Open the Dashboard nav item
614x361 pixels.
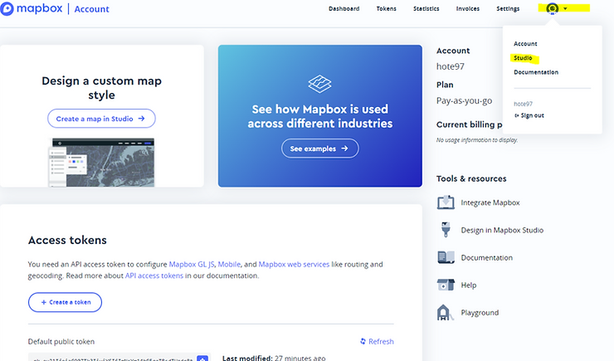(344, 8)
